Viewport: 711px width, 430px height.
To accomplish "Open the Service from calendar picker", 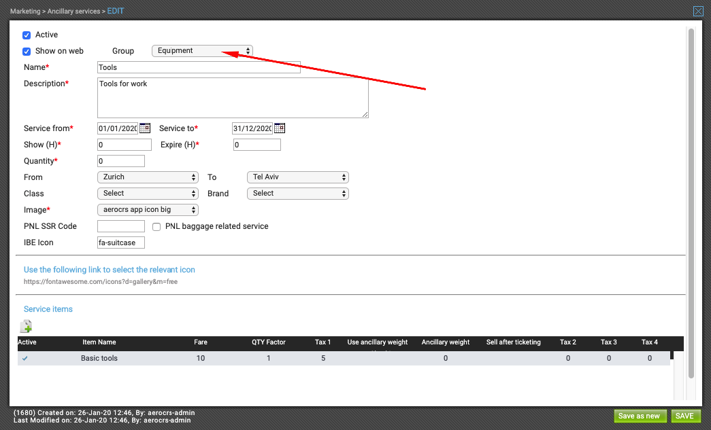I will click(x=145, y=128).
